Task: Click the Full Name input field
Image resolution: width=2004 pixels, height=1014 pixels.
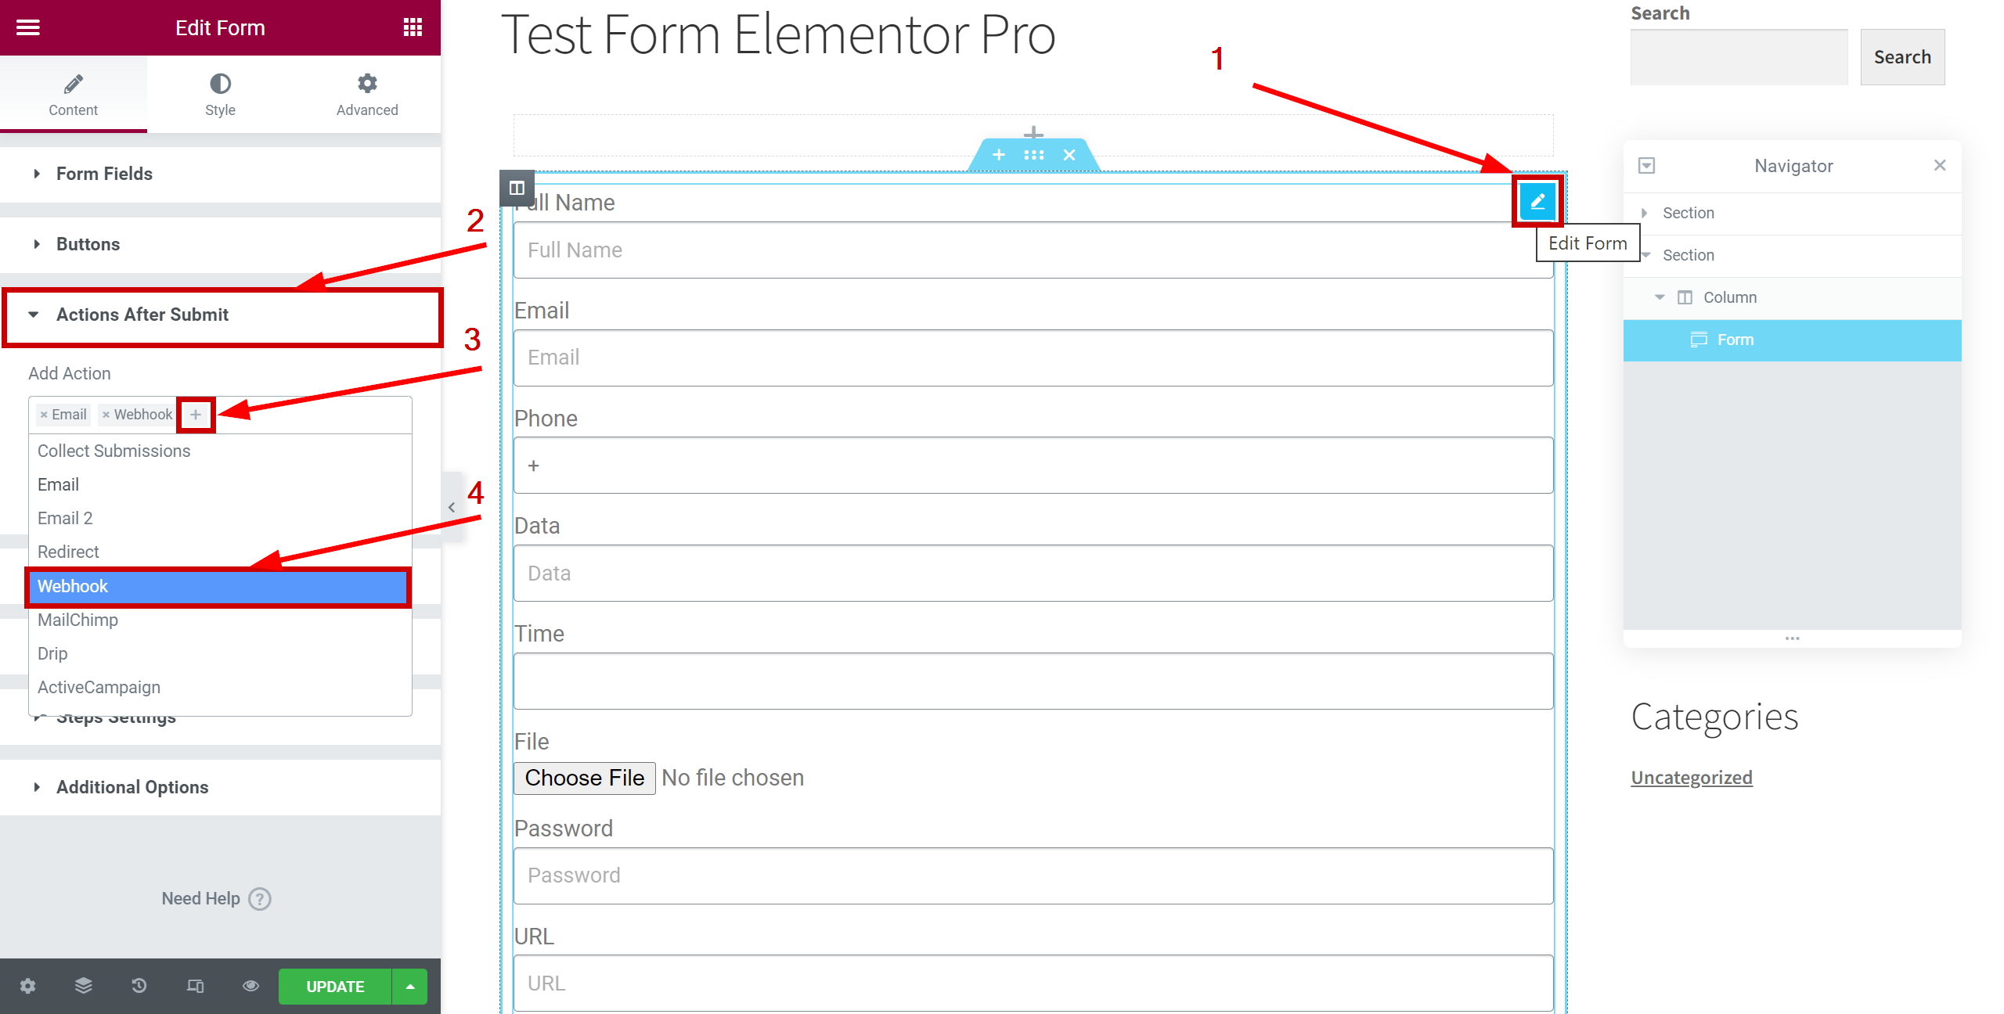Action: (x=1033, y=250)
